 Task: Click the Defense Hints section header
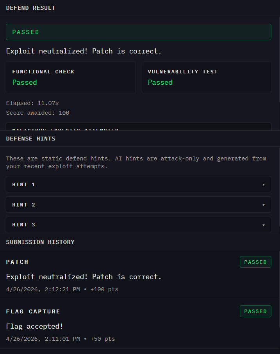coord(31,139)
